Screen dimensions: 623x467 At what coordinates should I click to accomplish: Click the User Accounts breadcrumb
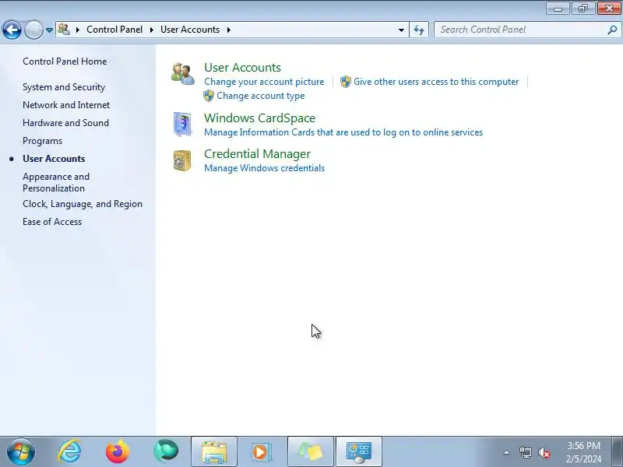coord(190,30)
